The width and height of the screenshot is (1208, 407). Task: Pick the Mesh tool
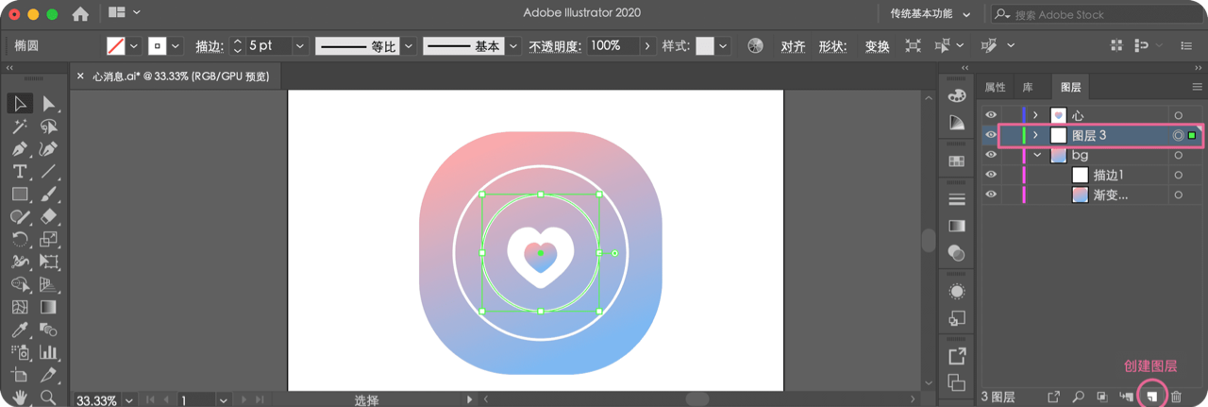(20, 307)
